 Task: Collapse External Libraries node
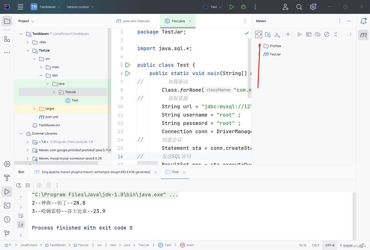(21, 134)
